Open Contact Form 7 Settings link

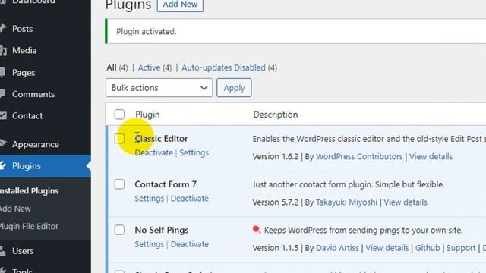point(149,199)
